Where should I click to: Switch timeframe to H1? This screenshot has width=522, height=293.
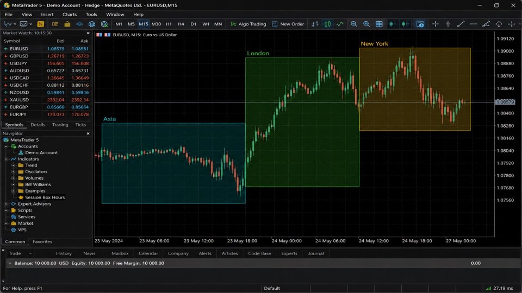click(x=169, y=24)
